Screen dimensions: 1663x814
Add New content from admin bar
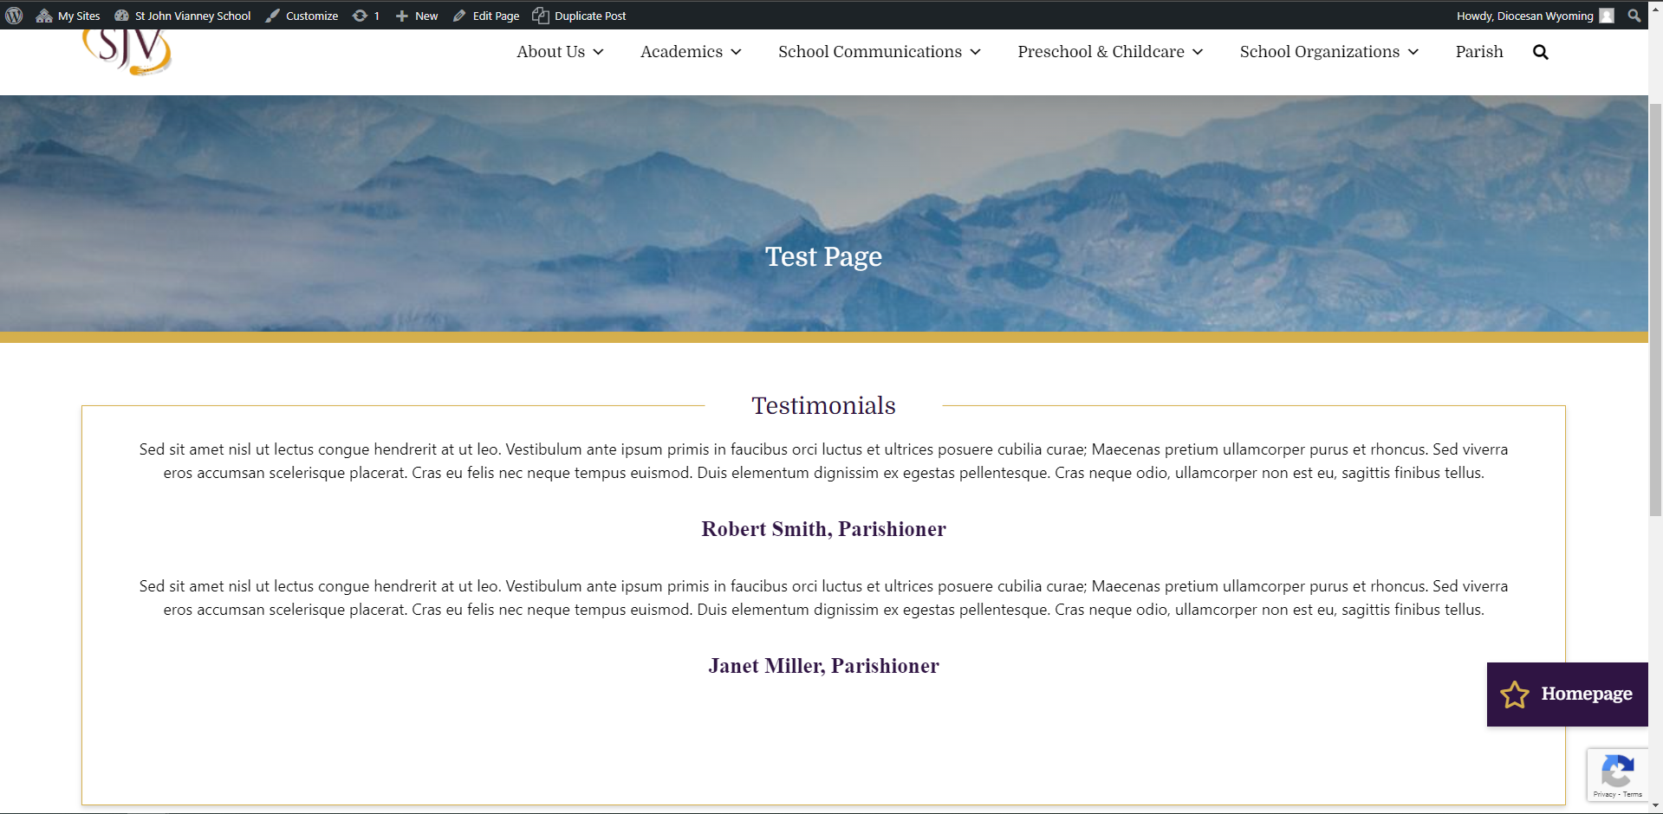pyautogui.click(x=417, y=16)
